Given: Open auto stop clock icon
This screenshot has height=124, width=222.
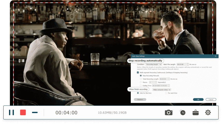Looking at the screenshot, I should tap(183, 112).
